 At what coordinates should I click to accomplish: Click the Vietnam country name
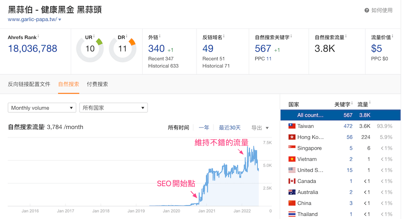[307, 159]
